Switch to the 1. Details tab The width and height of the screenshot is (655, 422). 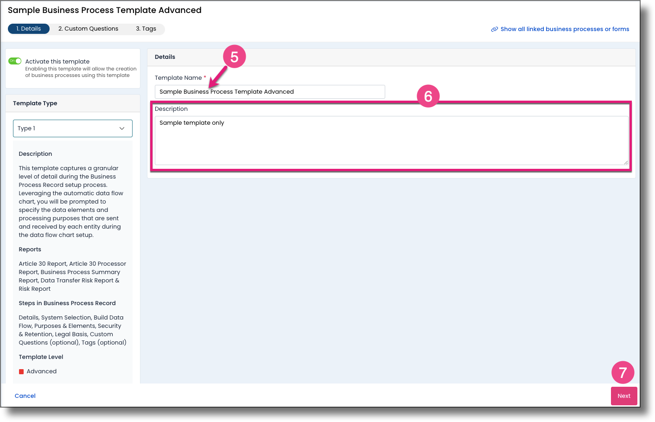[x=29, y=29]
